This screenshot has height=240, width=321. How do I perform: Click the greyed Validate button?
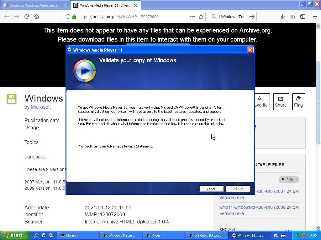point(238,189)
